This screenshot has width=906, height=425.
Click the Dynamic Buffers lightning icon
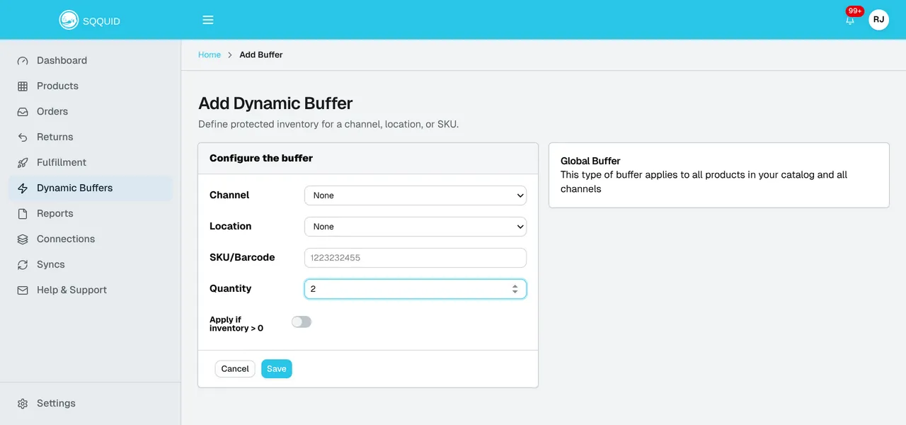(23, 188)
